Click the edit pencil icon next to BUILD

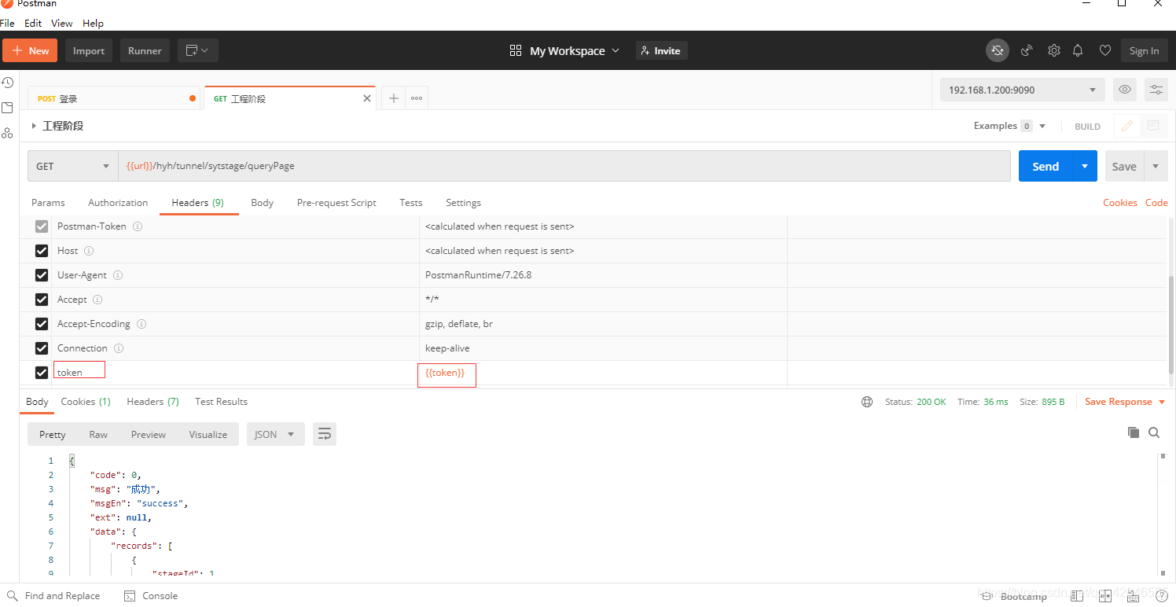pos(1127,126)
